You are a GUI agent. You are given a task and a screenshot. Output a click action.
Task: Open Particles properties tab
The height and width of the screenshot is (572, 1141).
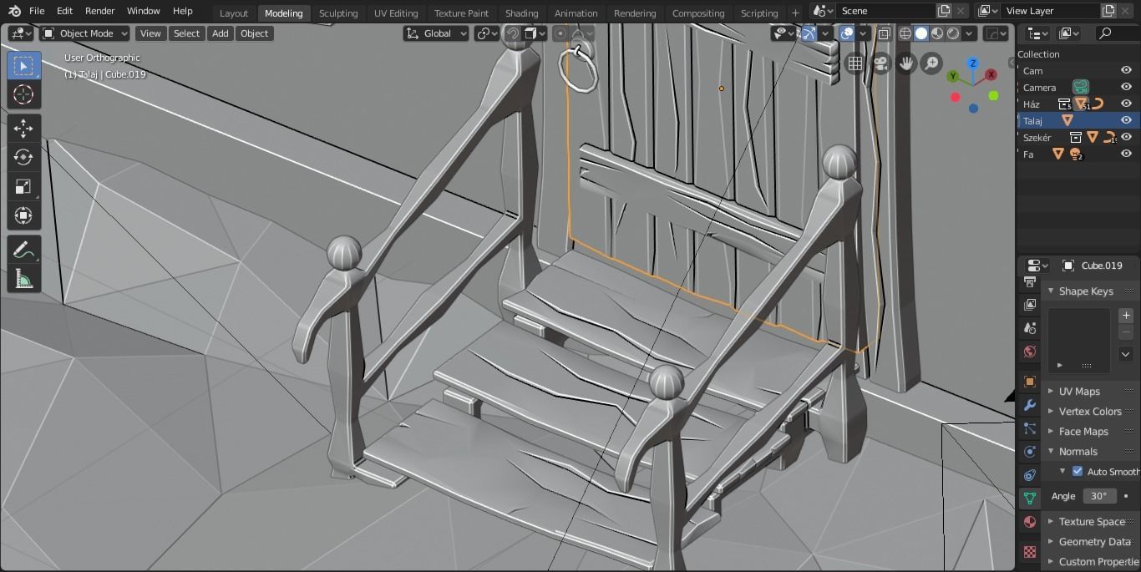1029,429
